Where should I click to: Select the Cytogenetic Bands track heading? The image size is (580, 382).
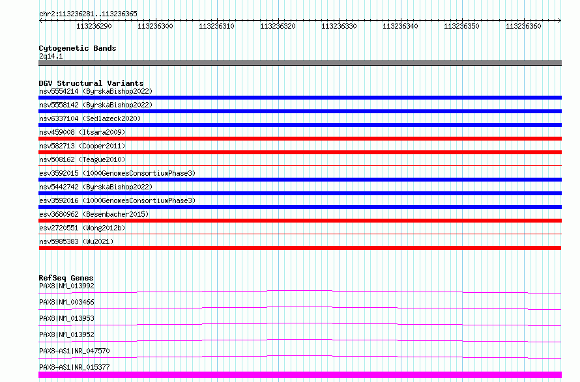coord(78,48)
